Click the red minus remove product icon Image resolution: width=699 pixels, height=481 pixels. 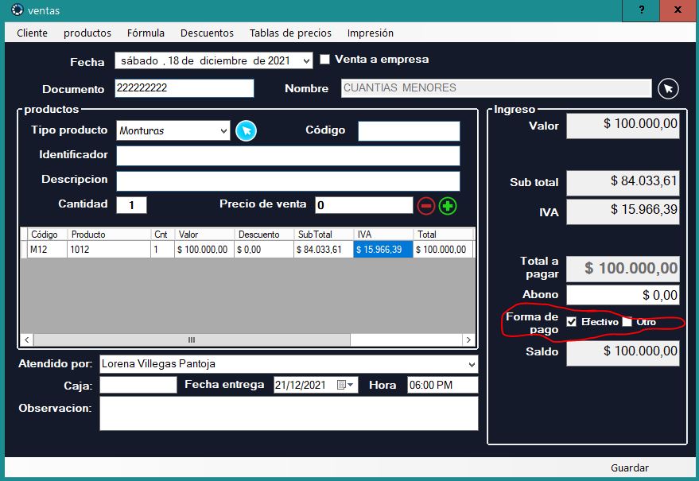(426, 206)
